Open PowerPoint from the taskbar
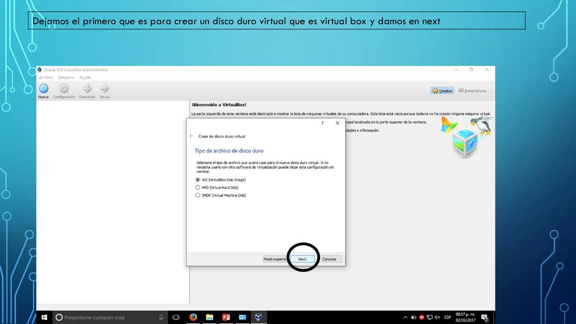 (x=226, y=317)
